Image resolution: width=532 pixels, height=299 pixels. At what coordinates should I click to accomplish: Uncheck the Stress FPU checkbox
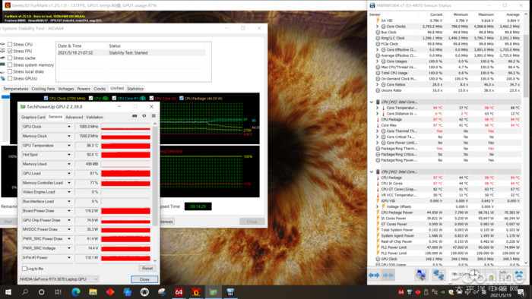click(x=10, y=51)
